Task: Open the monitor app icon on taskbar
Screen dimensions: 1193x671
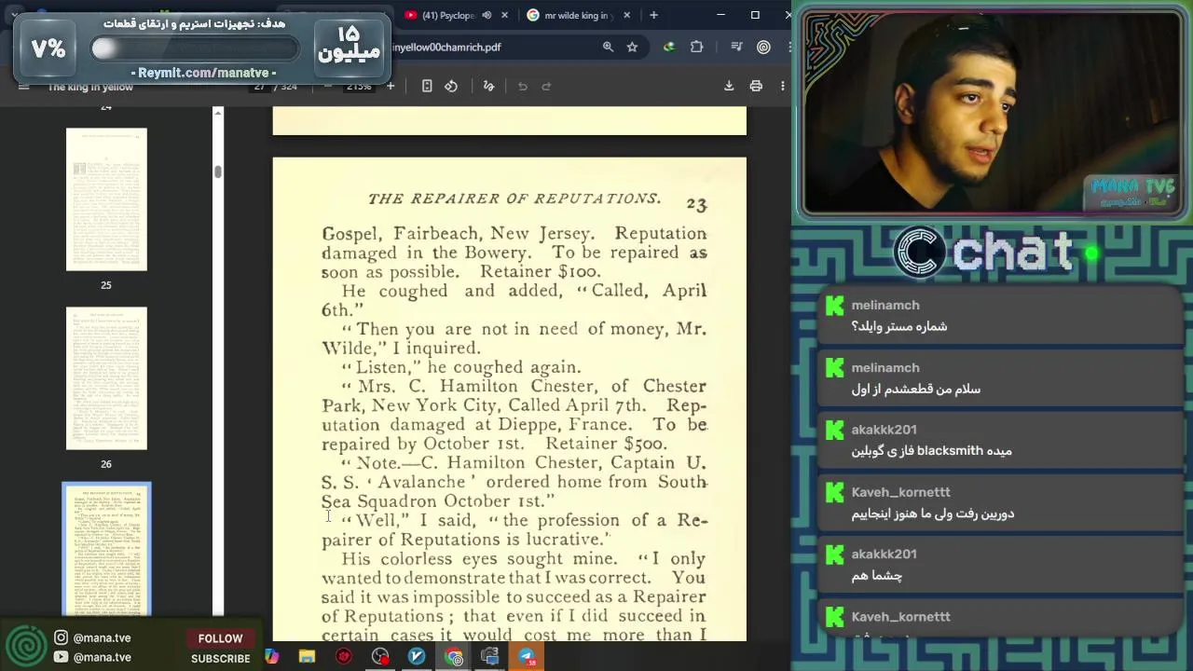Action: coord(489,657)
